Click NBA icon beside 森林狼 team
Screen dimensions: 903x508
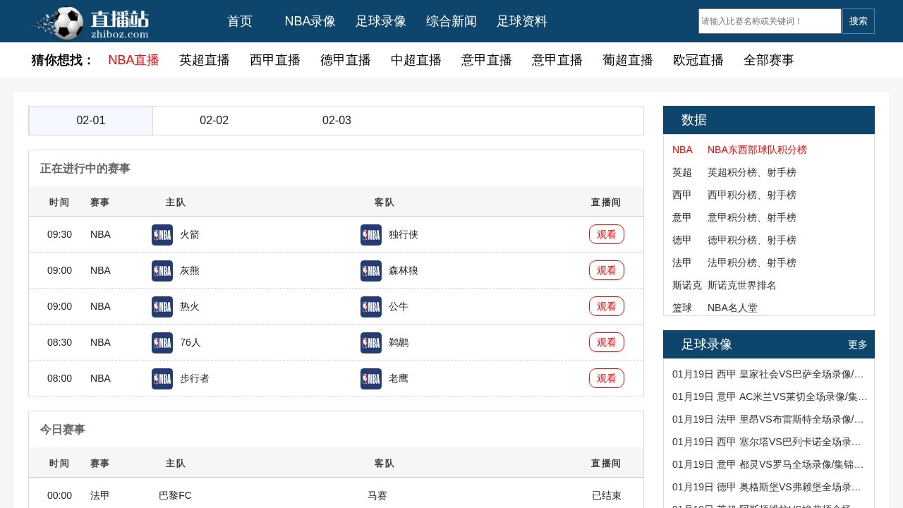tap(371, 271)
